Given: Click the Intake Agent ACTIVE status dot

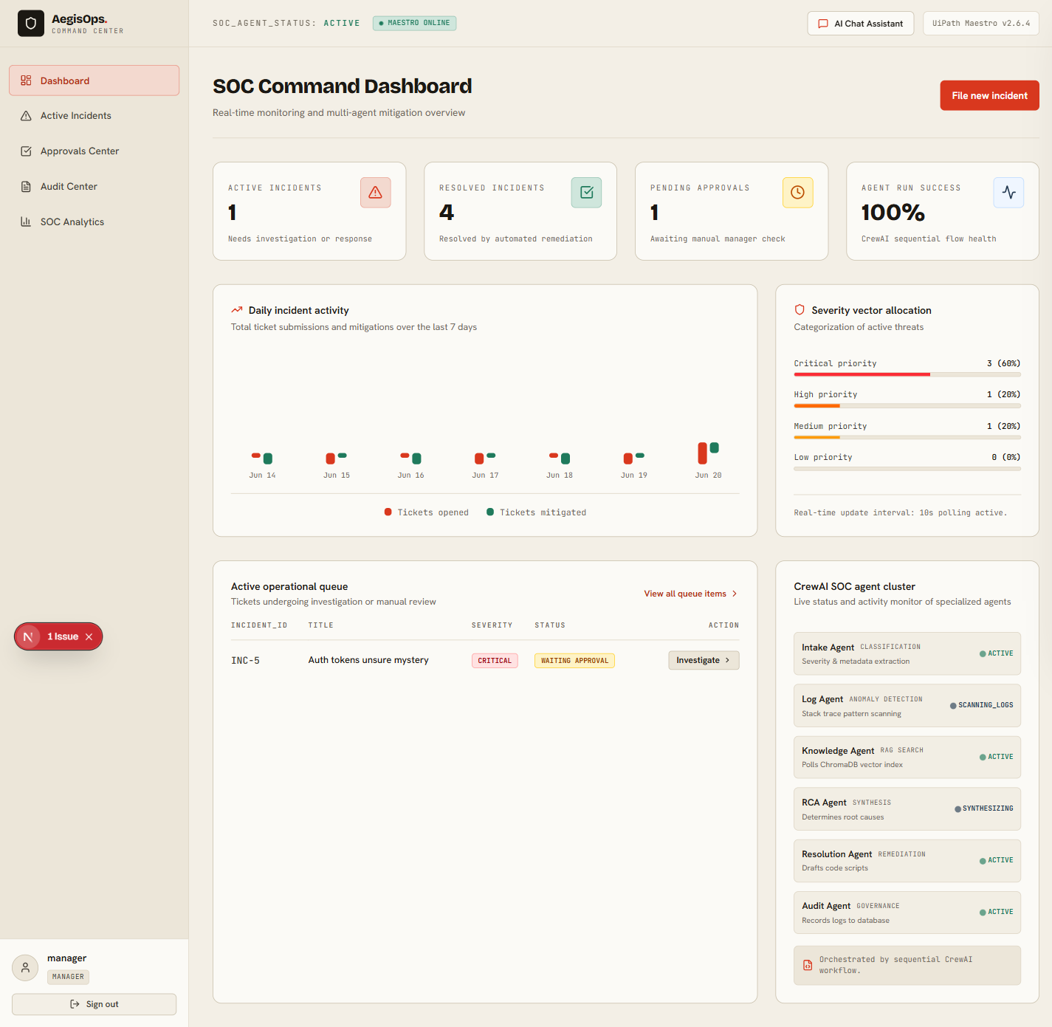Looking at the screenshot, I should pos(983,653).
